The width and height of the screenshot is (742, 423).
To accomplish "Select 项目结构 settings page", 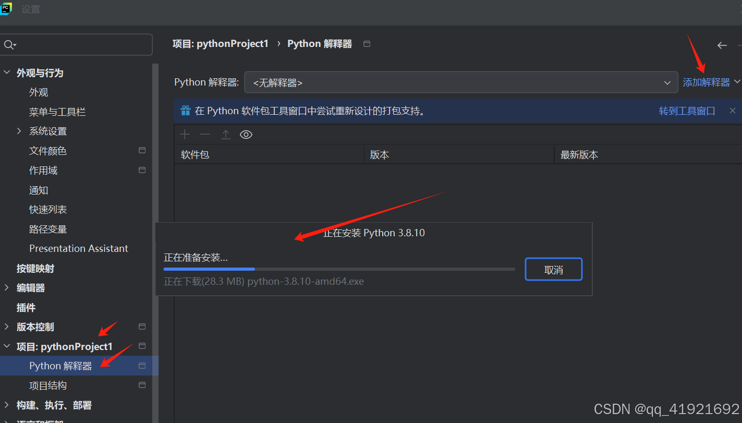I will click(x=48, y=385).
